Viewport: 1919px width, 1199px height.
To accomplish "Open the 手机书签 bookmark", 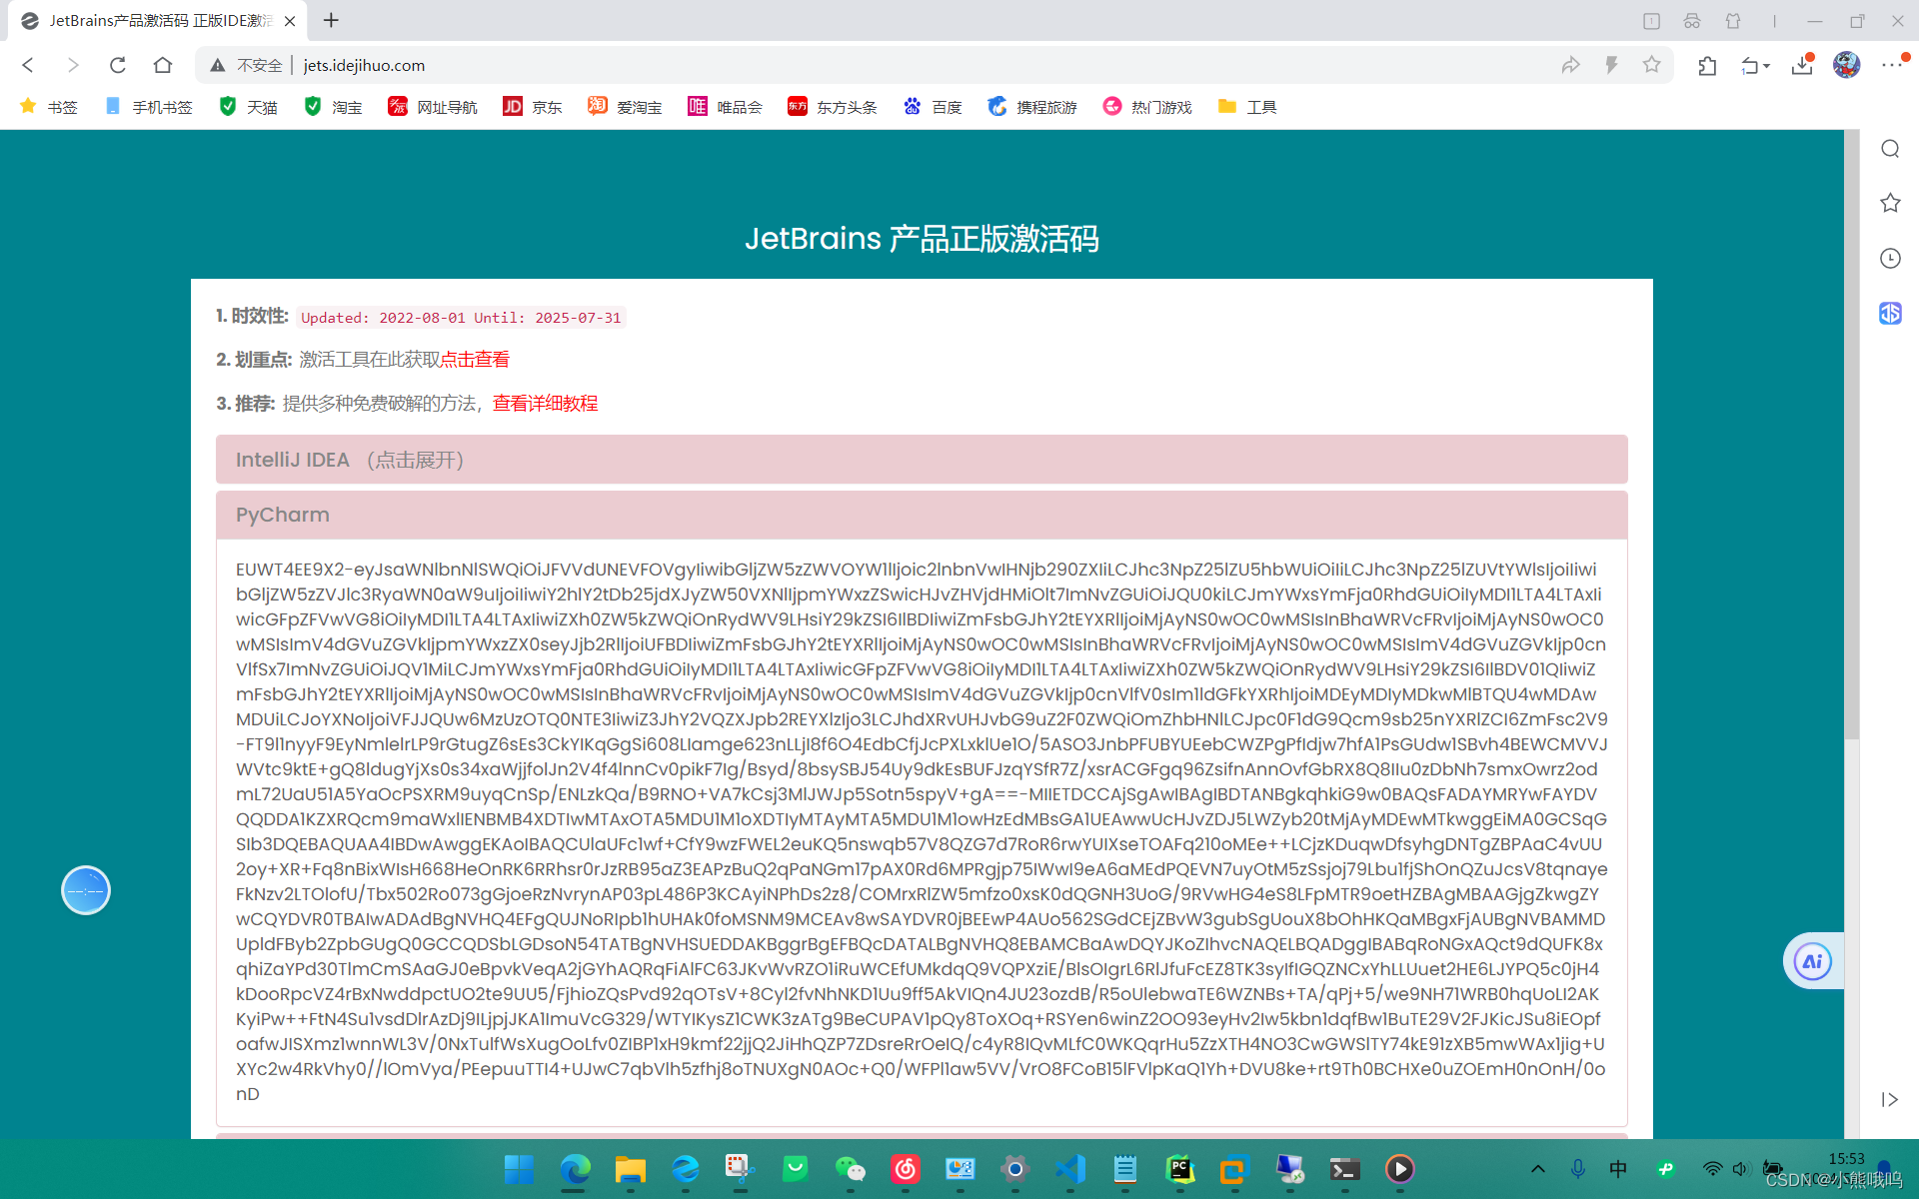I will [149, 107].
